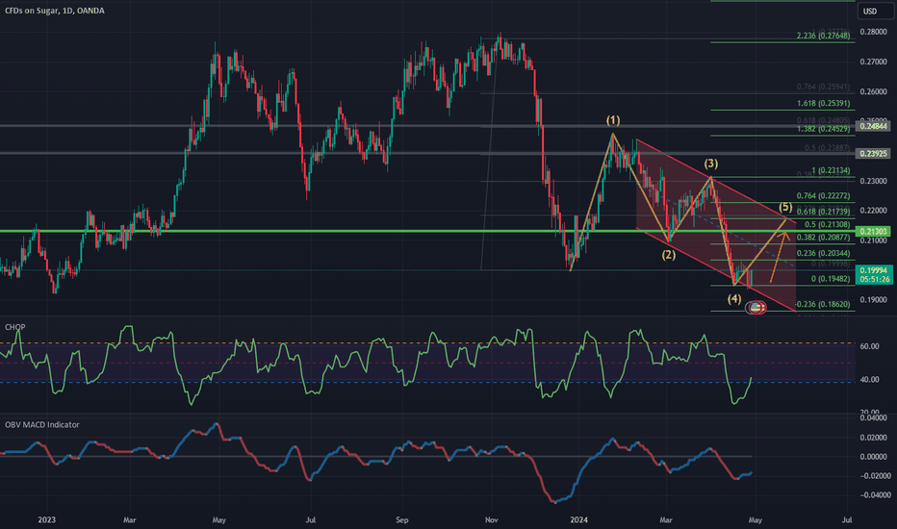897x529 pixels.
Task: Click the Fibonacci level 0.764 (0.22272)
Action: (x=823, y=195)
